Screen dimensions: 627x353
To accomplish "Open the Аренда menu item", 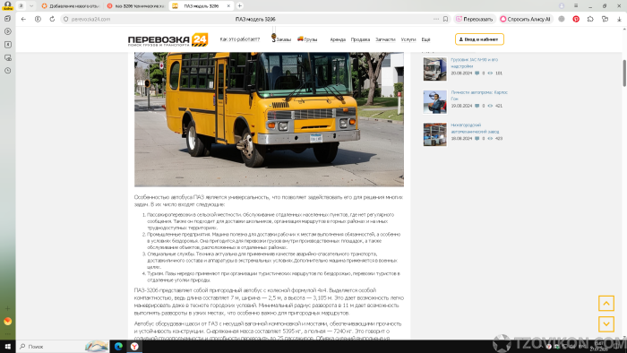I will [x=338, y=39].
